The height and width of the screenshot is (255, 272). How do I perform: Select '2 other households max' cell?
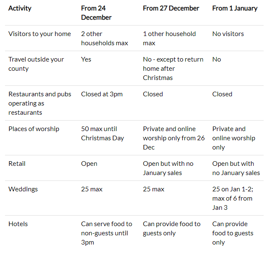[104, 39]
